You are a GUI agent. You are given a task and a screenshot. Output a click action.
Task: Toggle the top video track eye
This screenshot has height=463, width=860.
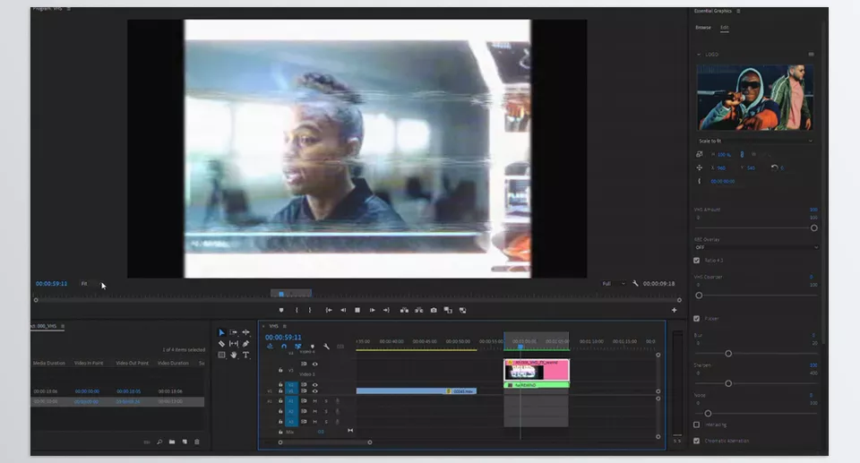(x=315, y=364)
